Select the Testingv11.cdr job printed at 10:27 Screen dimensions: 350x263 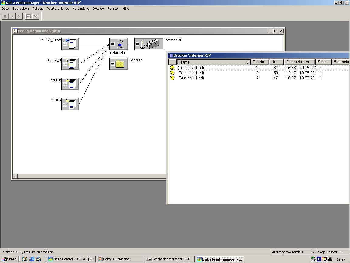click(259, 78)
